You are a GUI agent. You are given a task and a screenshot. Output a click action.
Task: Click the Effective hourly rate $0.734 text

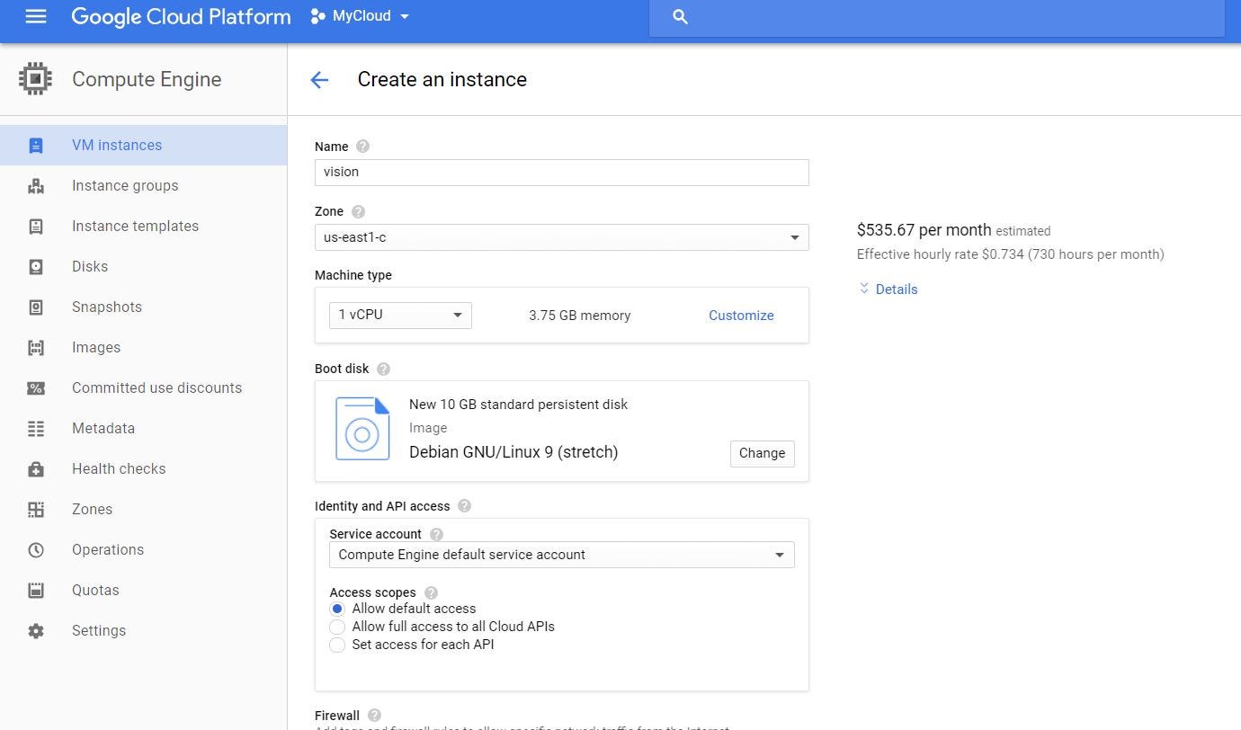(x=1010, y=254)
